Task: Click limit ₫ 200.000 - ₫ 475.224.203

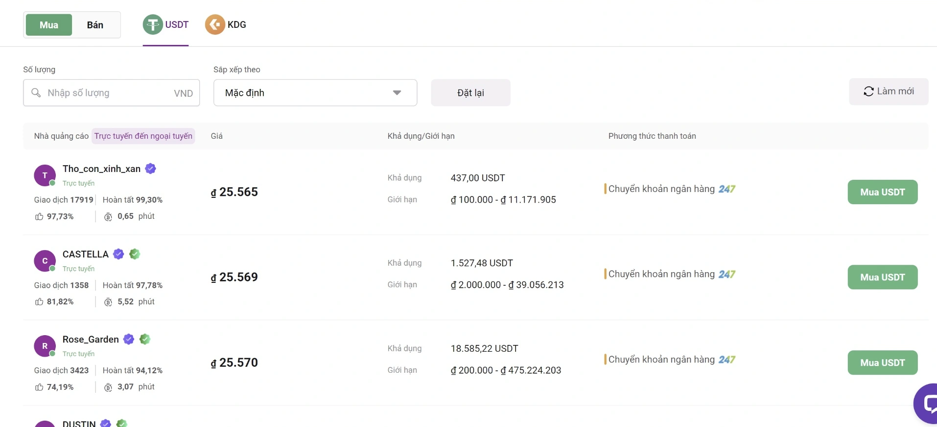Action: [x=506, y=370]
